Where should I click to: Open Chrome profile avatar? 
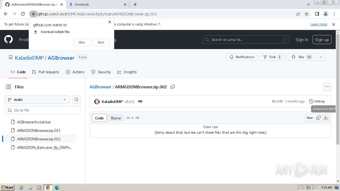325,14
